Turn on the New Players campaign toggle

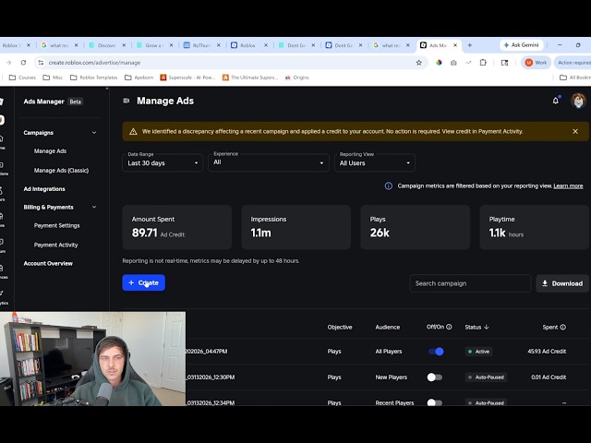point(435,377)
